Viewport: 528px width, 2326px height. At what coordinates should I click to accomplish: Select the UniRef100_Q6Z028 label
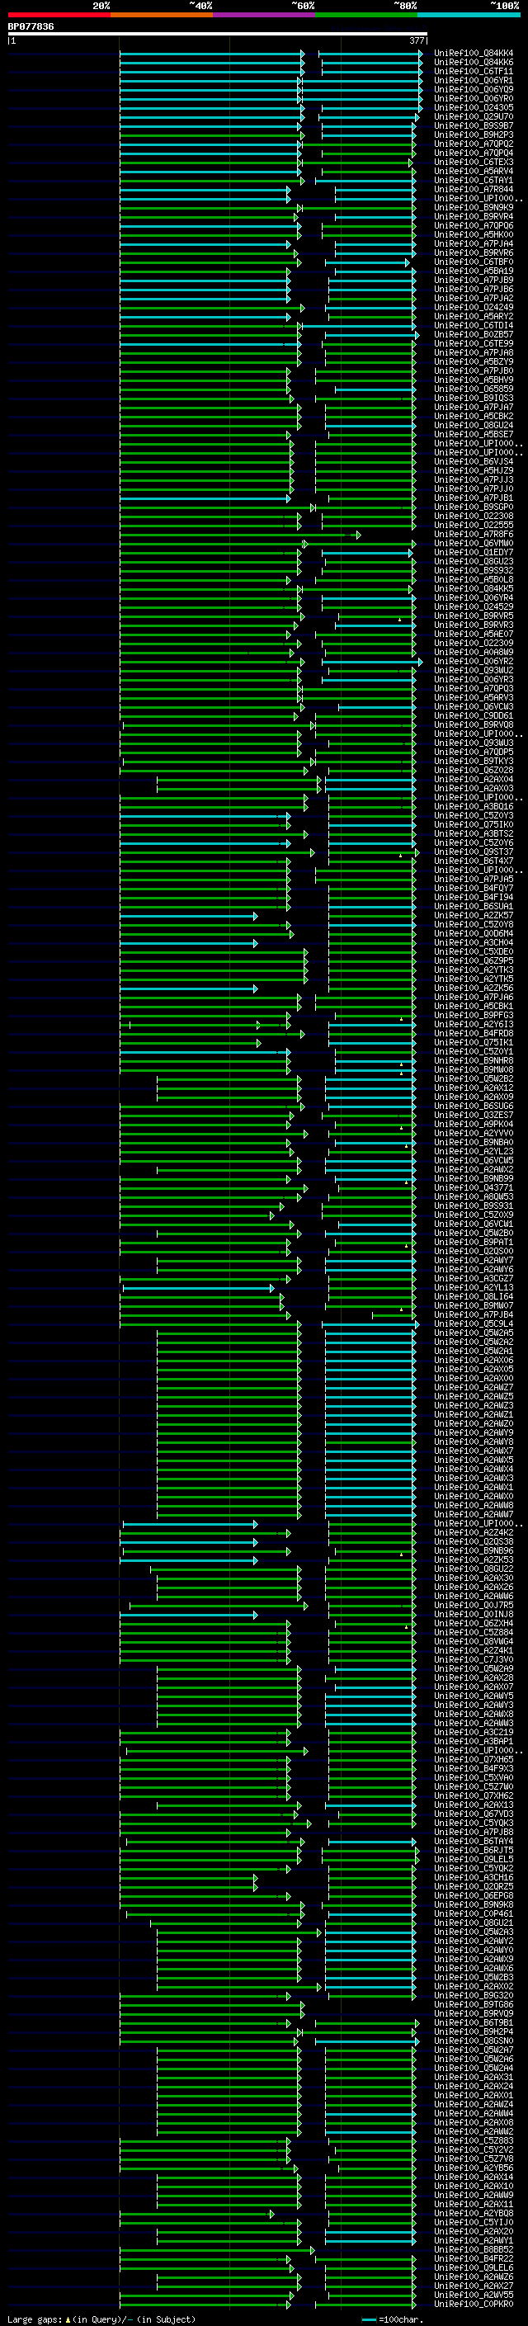pyautogui.click(x=474, y=770)
